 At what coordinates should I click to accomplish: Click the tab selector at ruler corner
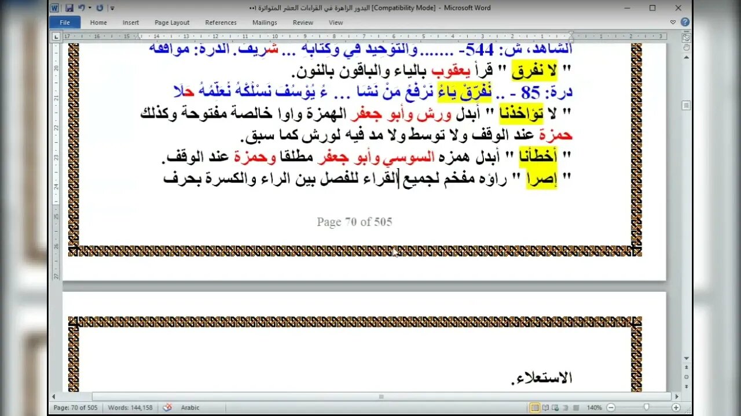click(x=56, y=36)
